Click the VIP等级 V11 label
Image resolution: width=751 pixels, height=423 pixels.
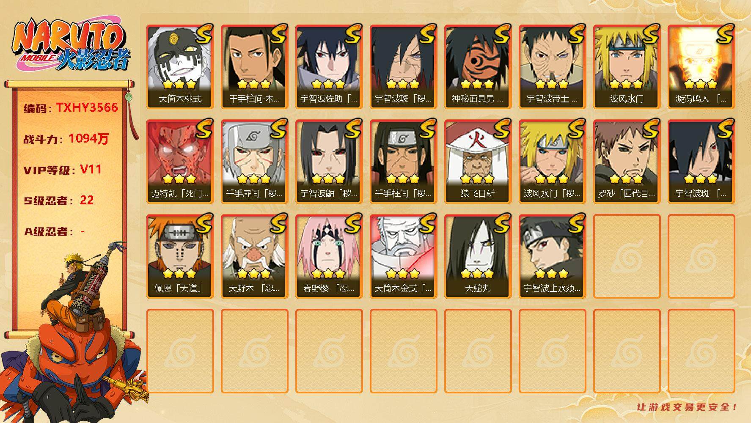(63, 170)
